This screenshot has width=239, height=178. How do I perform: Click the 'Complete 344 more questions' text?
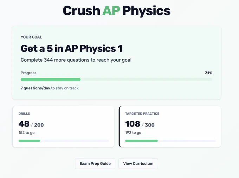pos(76,60)
